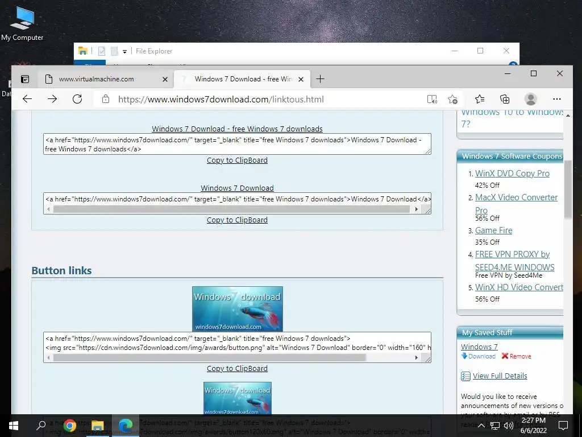The image size is (582, 437).
Task: Close the Windows 7 Download tab
Action: click(301, 79)
